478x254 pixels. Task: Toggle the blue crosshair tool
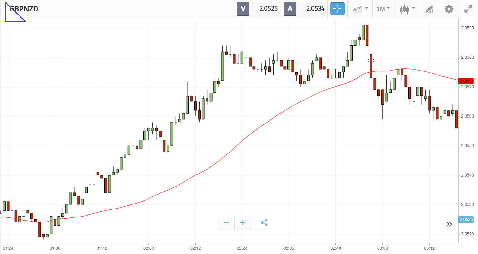coord(337,9)
